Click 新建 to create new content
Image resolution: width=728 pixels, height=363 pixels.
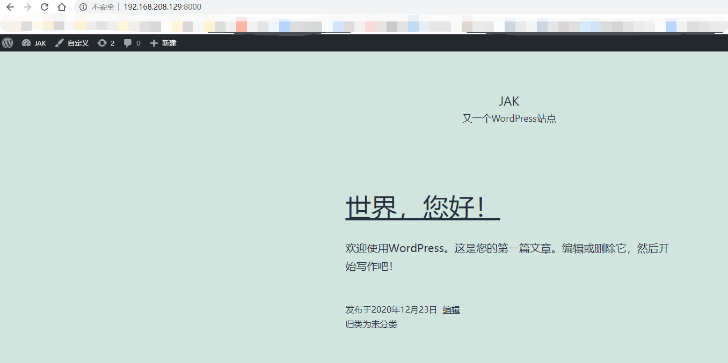[x=163, y=43]
